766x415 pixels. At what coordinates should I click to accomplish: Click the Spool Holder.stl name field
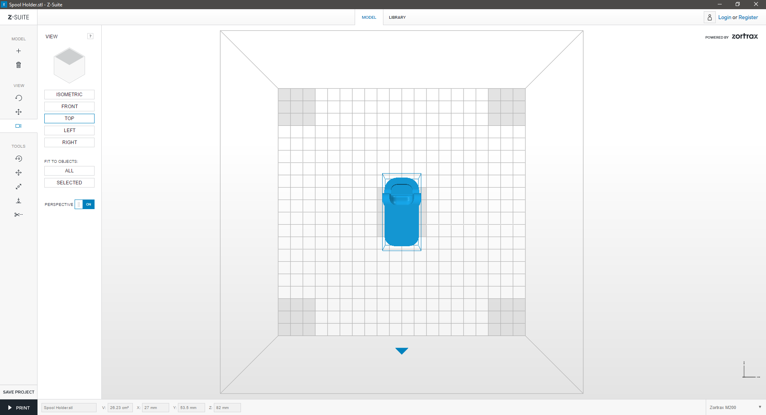click(69, 407)
